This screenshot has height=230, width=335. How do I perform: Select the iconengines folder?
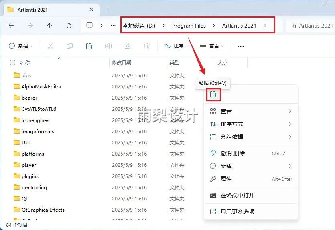[35, 120]
